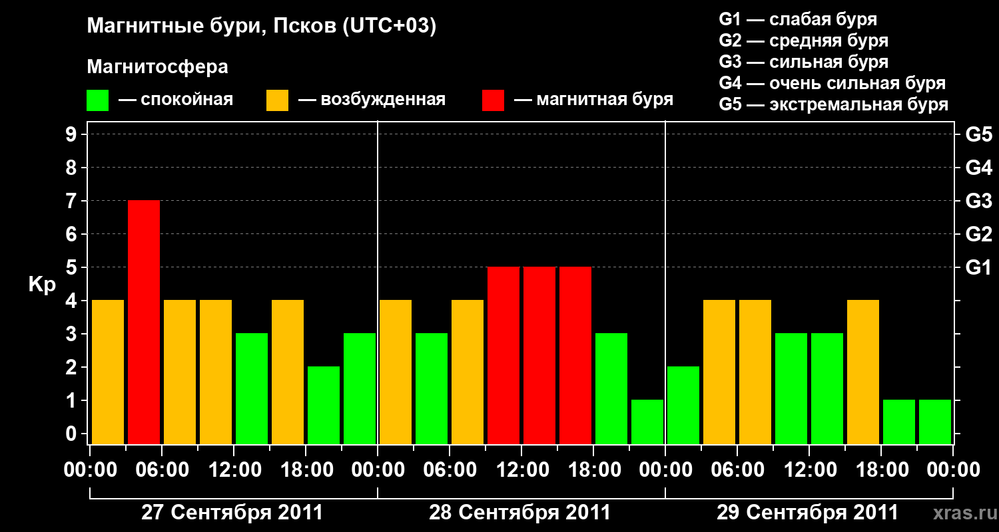Click the '28 Сентября 2011' date label
Image resolution: width=999 pixels, height=532 pixels.
(520, 513)
